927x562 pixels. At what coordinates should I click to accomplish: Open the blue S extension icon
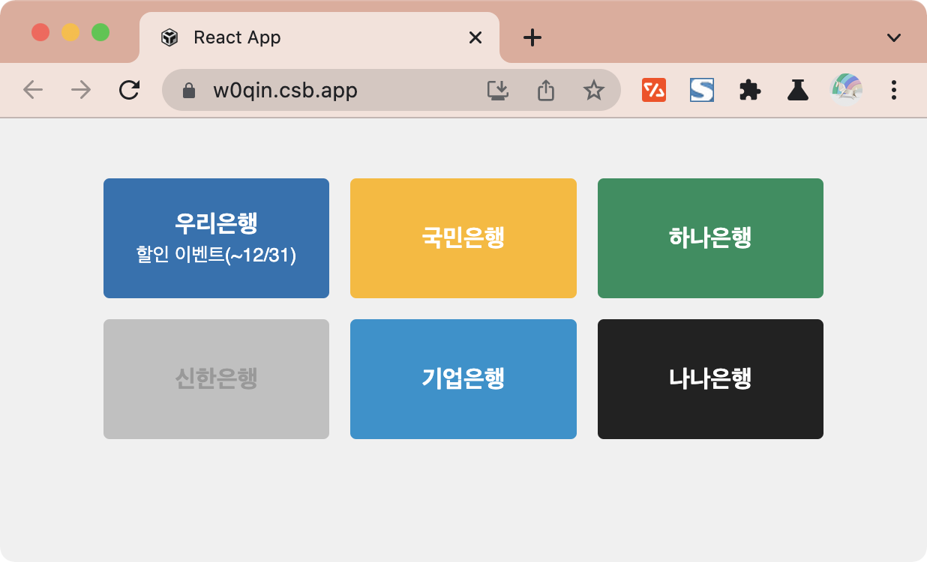[x=702, y=91]
